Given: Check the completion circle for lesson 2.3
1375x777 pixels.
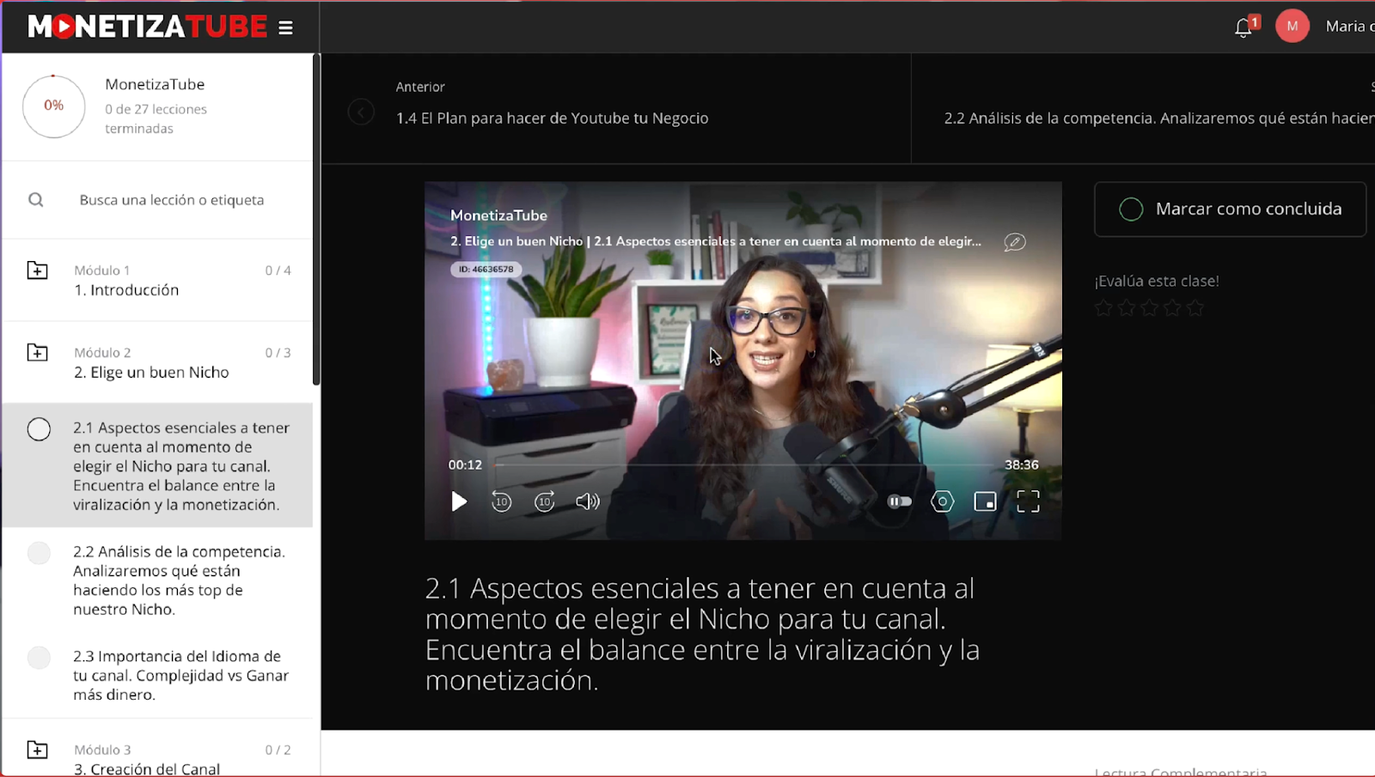Looking at the screenshot, I should tap(39, 657).
